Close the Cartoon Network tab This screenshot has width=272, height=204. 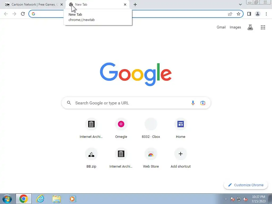click(62, 5)
